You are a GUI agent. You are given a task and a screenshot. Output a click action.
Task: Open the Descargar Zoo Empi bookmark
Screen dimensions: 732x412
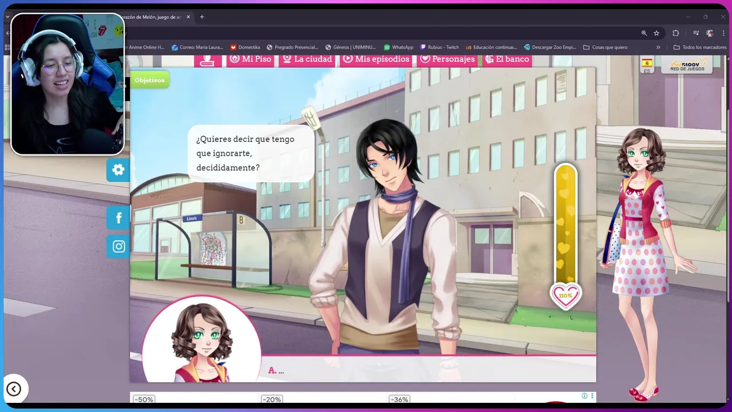click(550, 47)
